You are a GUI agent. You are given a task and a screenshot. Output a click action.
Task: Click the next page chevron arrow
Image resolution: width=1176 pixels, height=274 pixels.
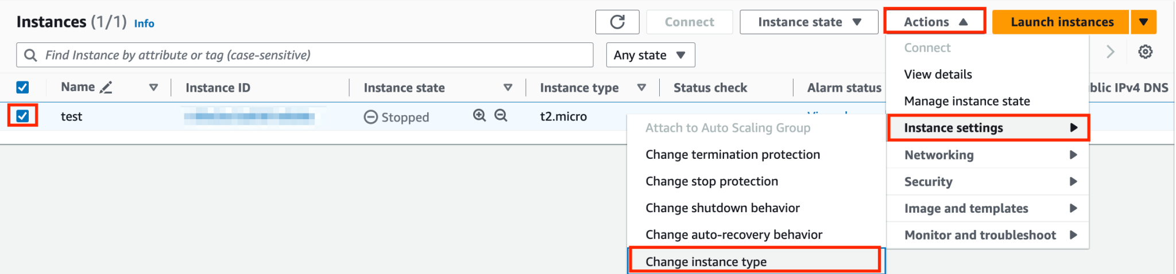point(1111,52)
